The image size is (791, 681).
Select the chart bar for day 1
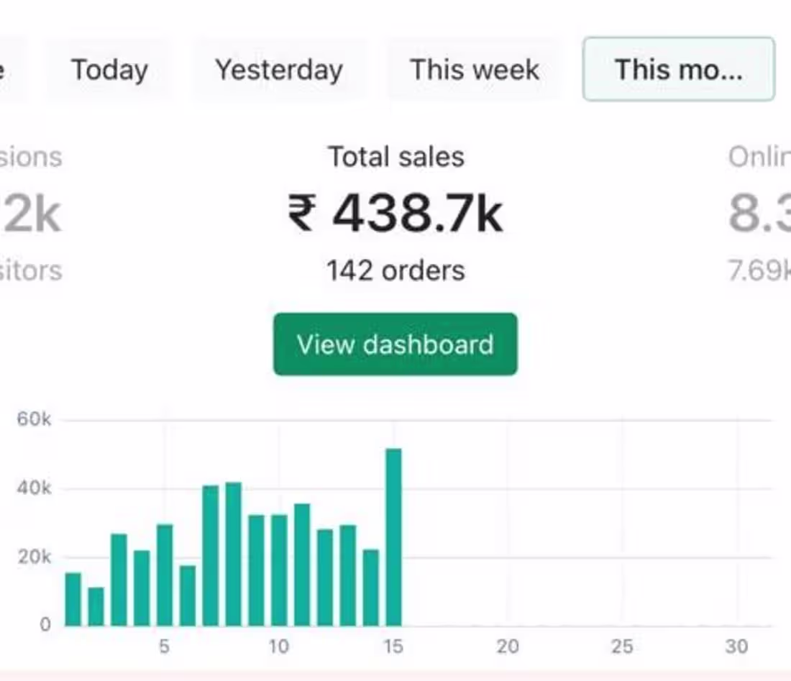coord(73,599)
